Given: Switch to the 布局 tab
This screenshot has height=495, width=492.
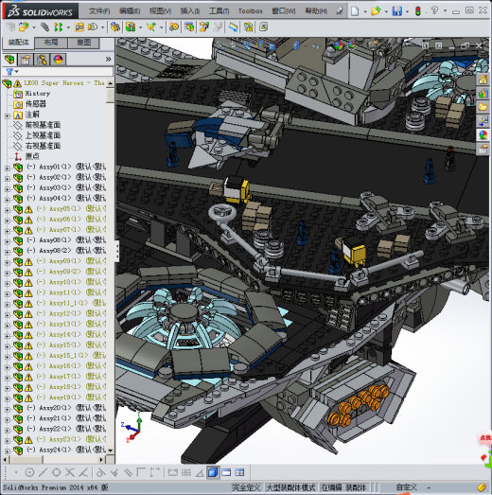Looking at the screenshot, I should coord(51,43).
